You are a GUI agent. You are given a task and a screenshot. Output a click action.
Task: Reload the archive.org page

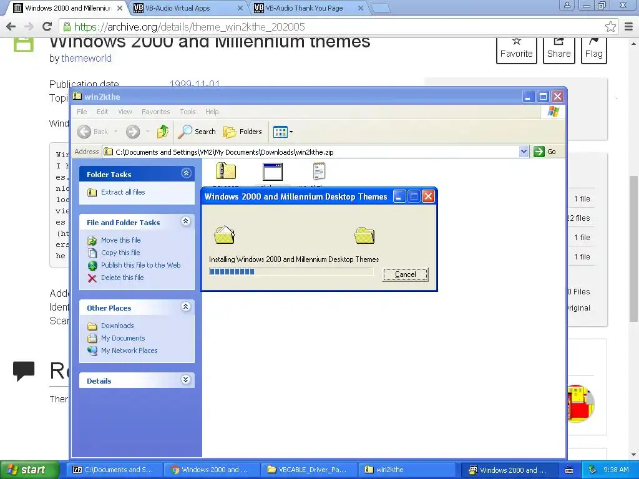[x=47, y=27]
